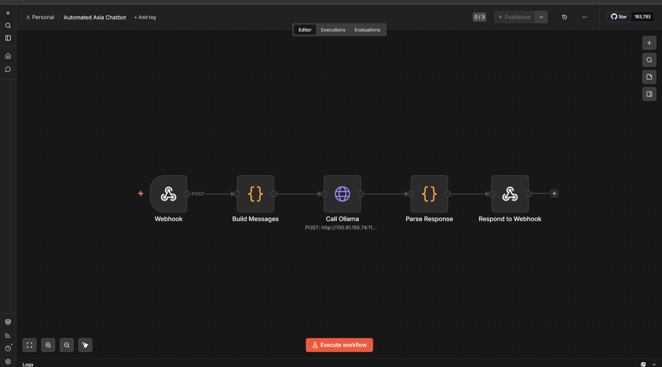
Task: Add a sticky note to canvas
Action: [649, 77]
